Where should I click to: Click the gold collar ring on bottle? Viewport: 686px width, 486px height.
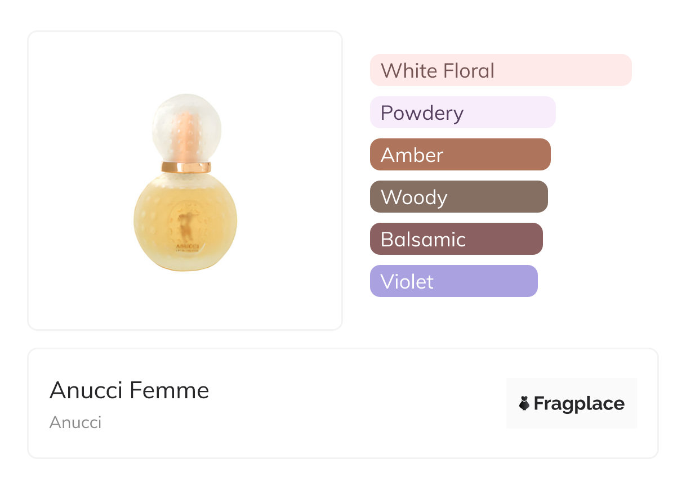186,167
